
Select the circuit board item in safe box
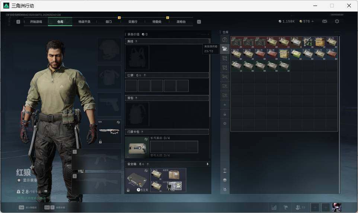[174, 186]
